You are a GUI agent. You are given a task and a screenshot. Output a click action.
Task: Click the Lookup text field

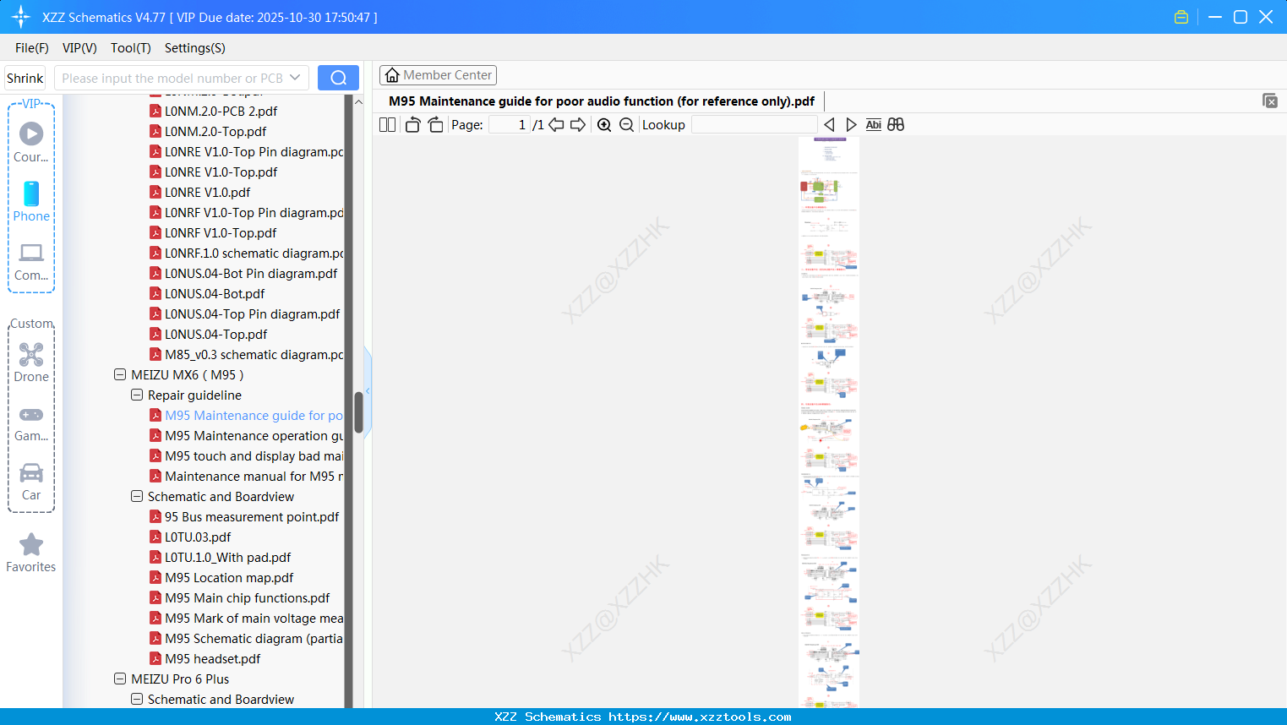[x=755, y=125]
